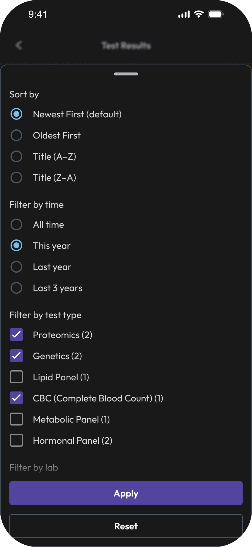Choose Last year time filter
The width and height of the screenshot is (252, 547).
(x=16, y=267)
